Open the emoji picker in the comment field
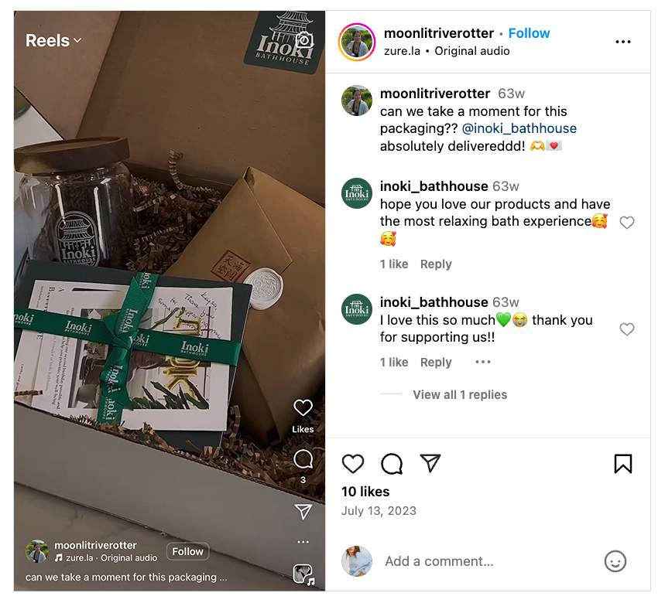The image size is (665, 603). (x=615, y=561)
